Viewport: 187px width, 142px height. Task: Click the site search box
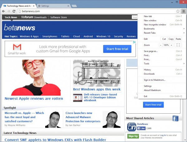coord(135,17)
